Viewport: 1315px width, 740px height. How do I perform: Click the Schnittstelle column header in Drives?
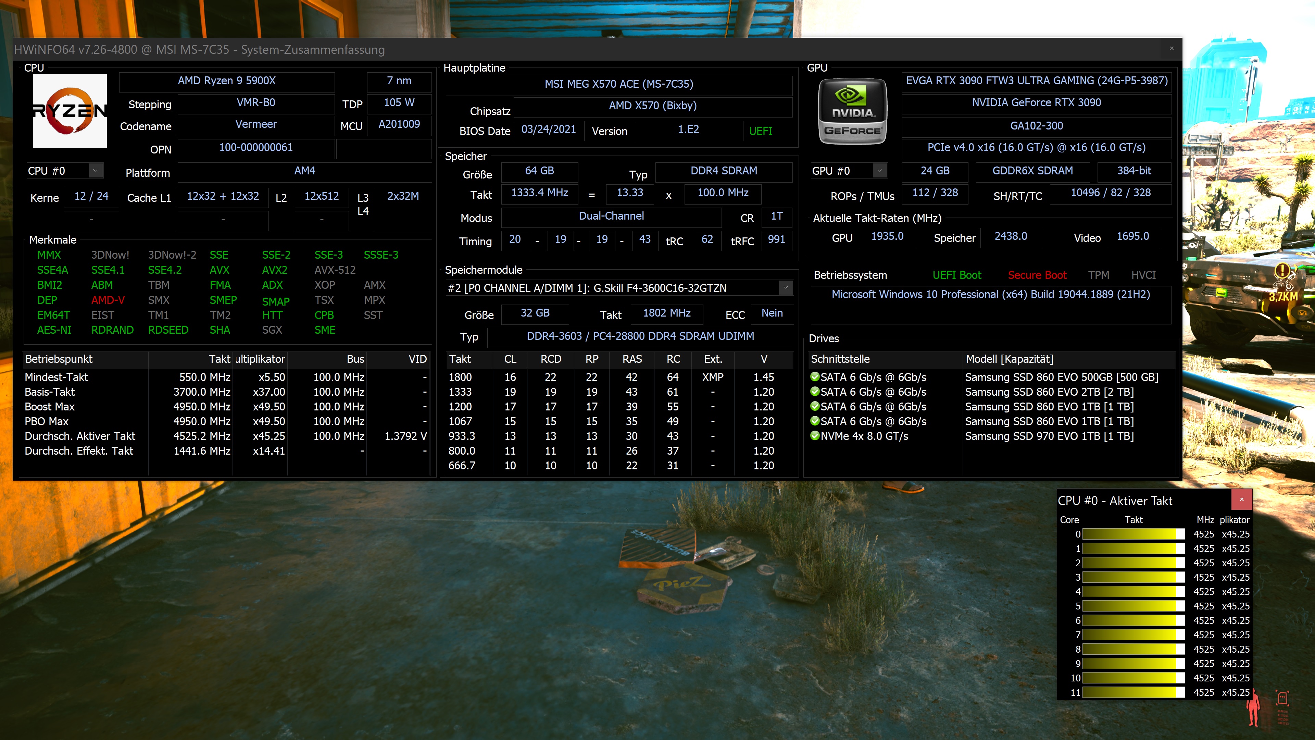(840, 359)
